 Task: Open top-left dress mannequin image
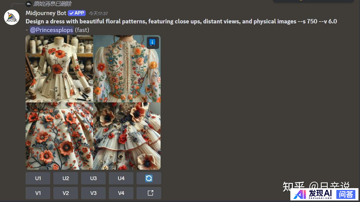[59, 69]
